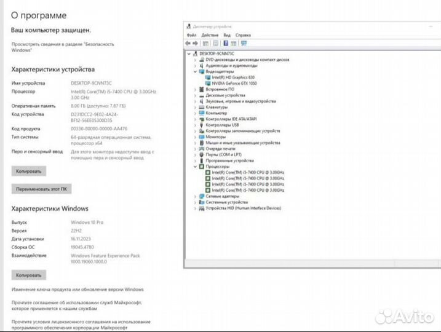The width and height of the screenshot is (441, 332).
Task: Select the first Intel Core i5-7400 processor entry
Action: coord(247,172)
